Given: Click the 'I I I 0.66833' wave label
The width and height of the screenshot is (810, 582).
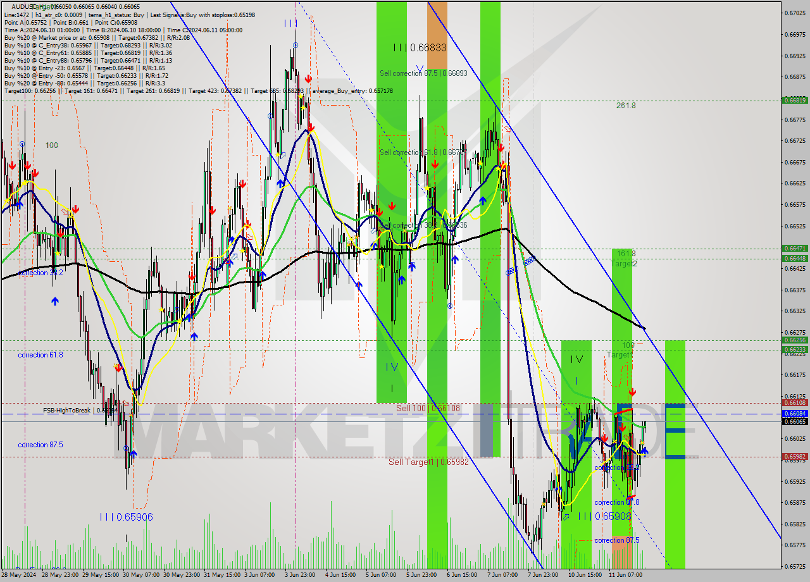Looking at the screenshot, I should [x=420, y=47].
